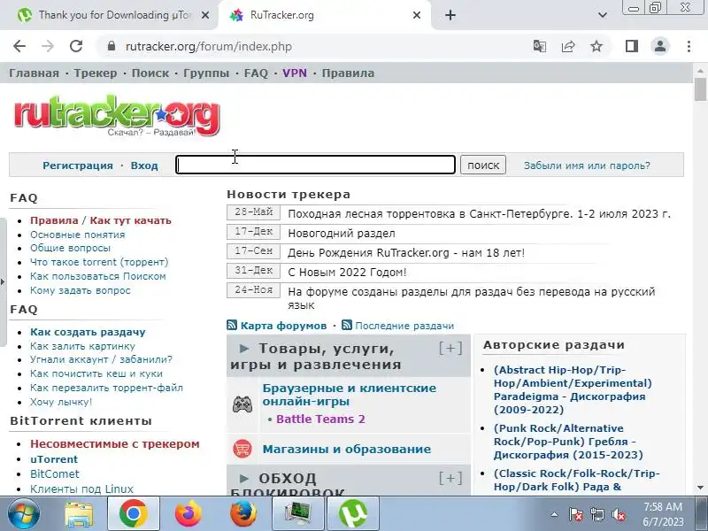Open the Правила top menu item
This screenshot has height=531, width=708.
pyautogui.click(x=348, y=73)
